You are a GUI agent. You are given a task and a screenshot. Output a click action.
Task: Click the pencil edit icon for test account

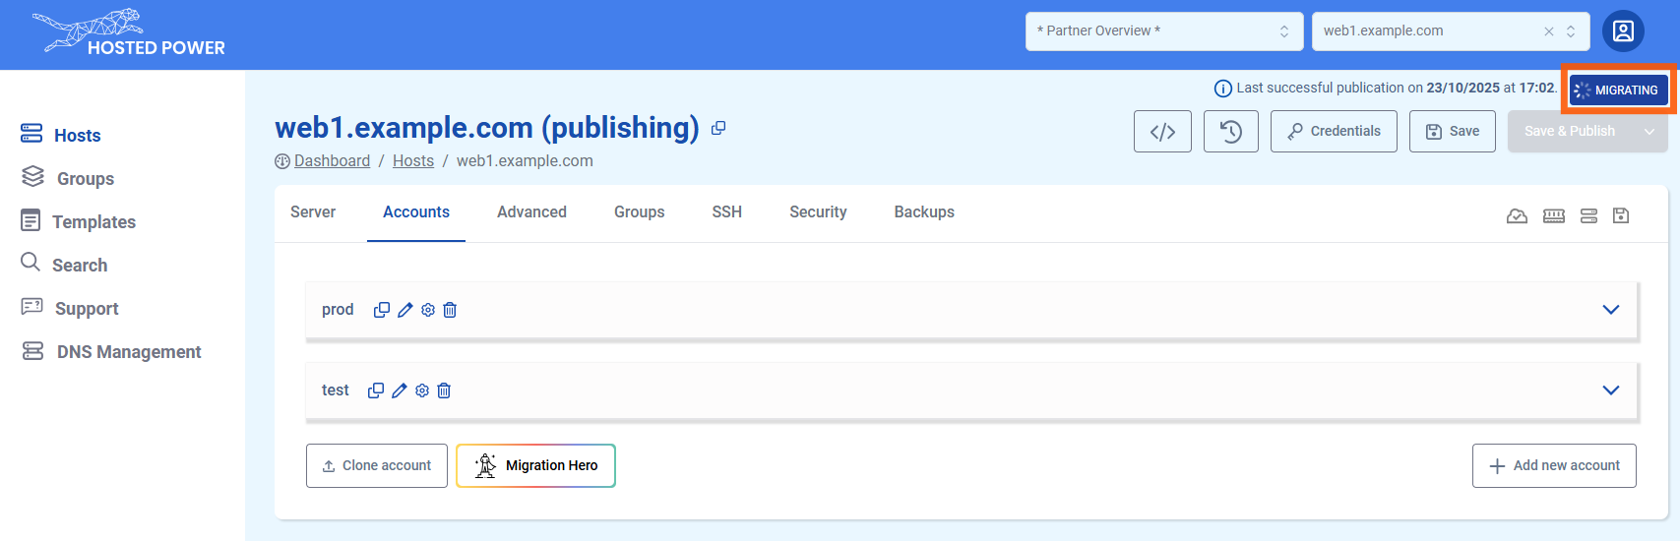click(399, 391)
